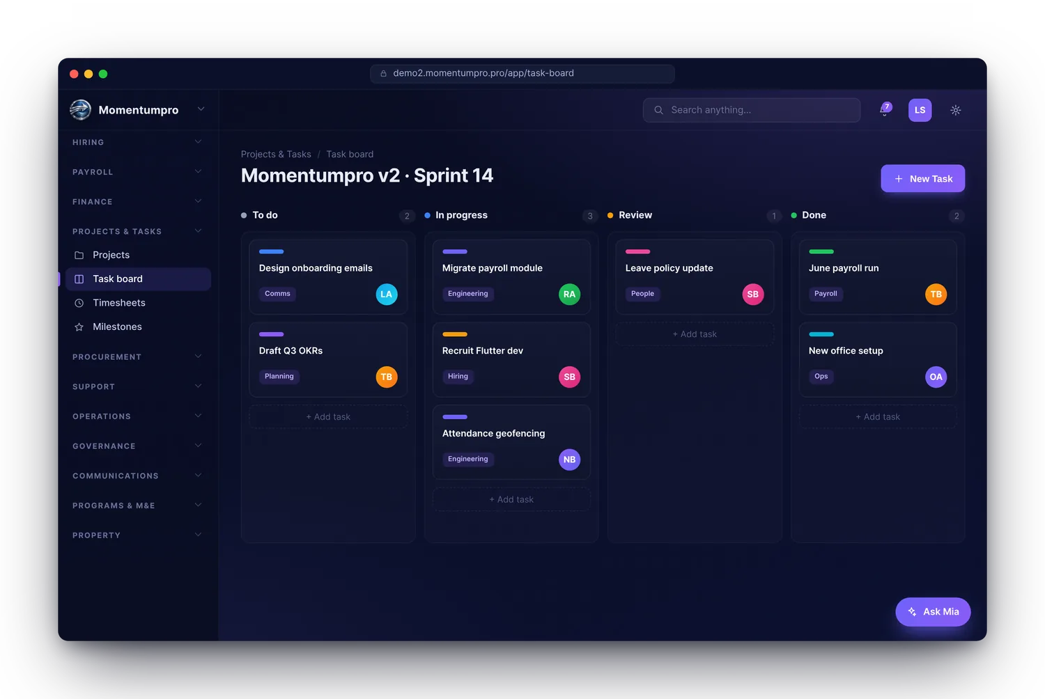This screenshot has width=1045, height=699.
Task: Open the Leave policy update card
Action: (x=695, y=277)
